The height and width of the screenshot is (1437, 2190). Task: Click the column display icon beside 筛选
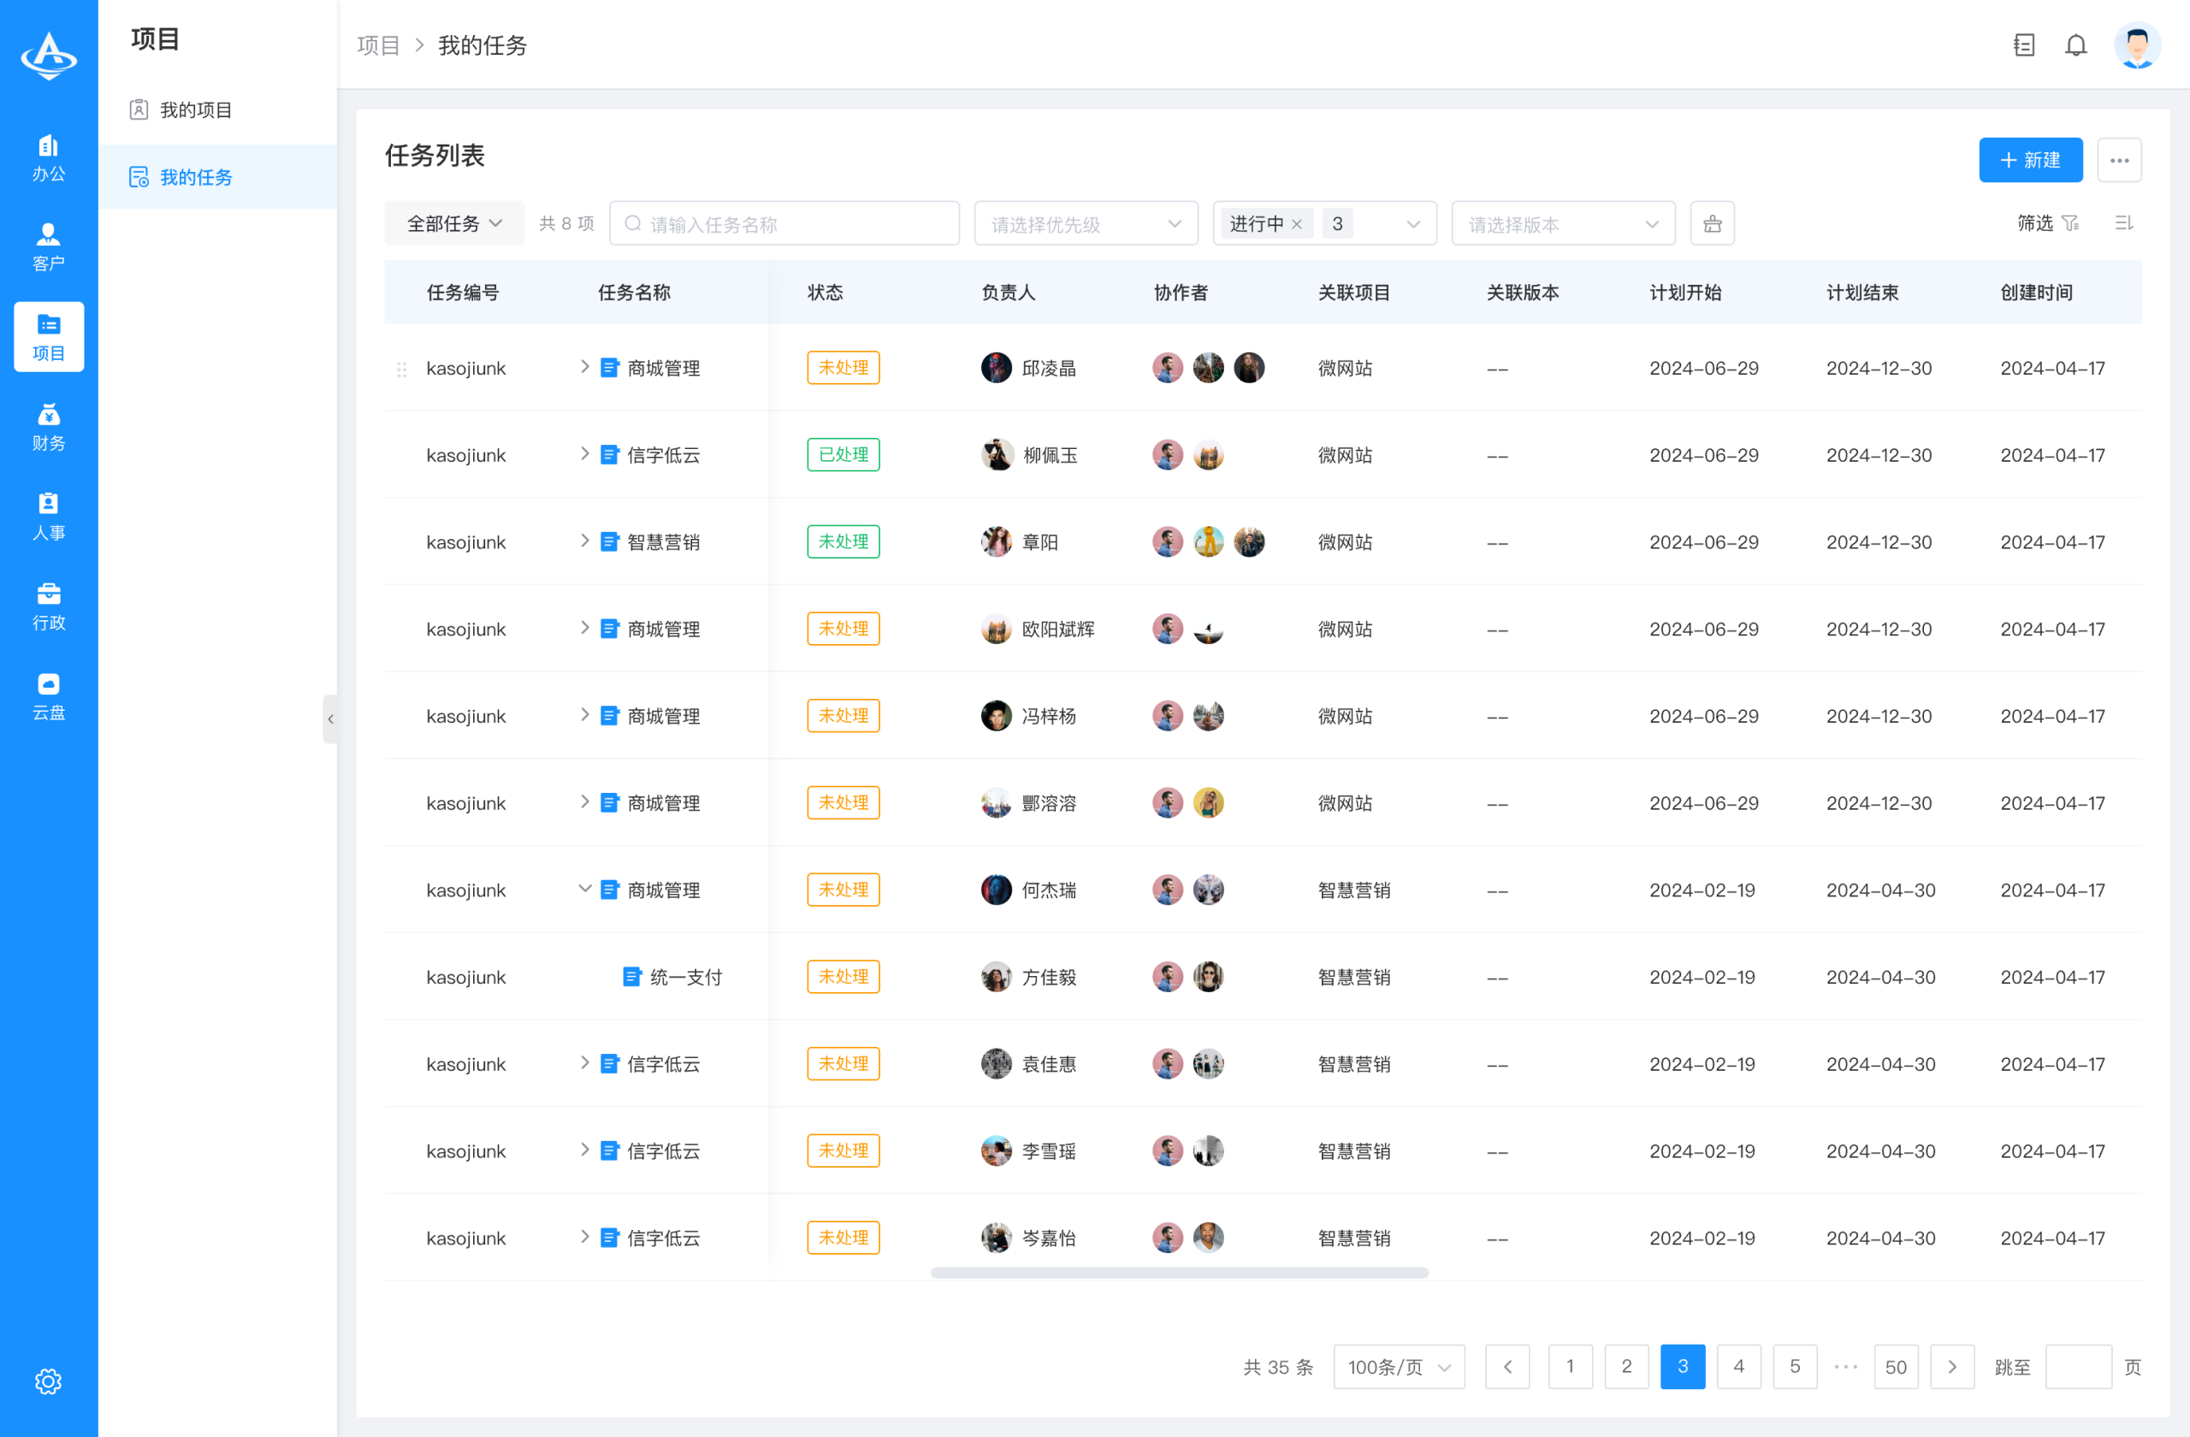pos(2124,222)
